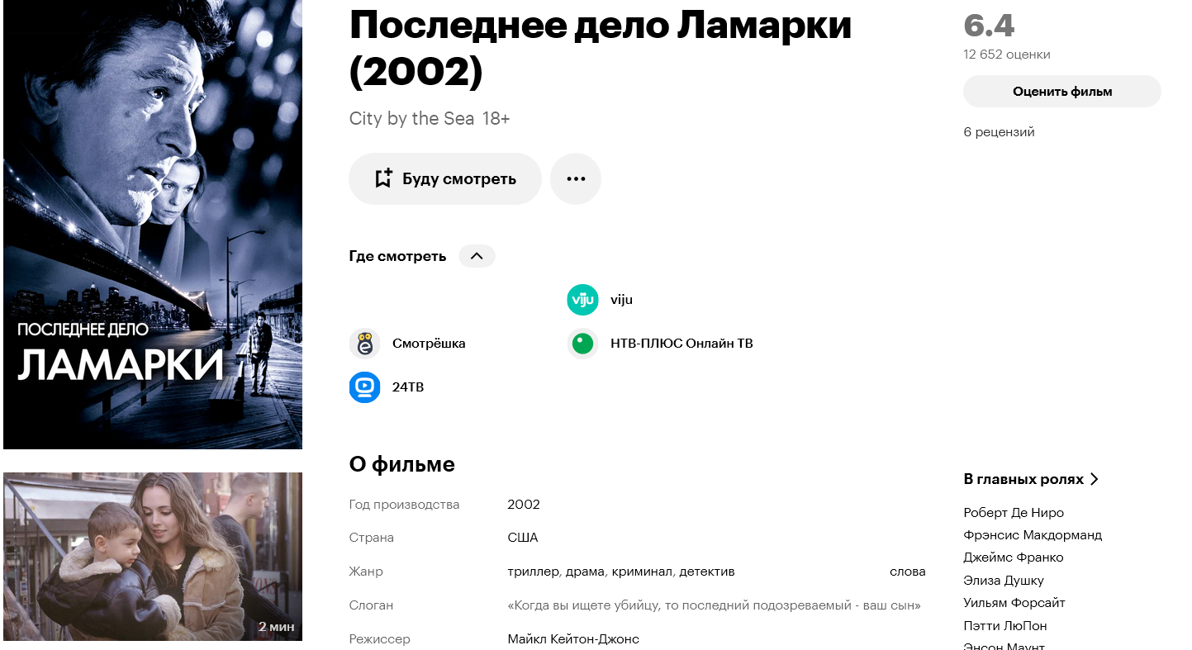
Task: Open actor Уильям Форсайт page
Action: click(x=1014, y=603)
